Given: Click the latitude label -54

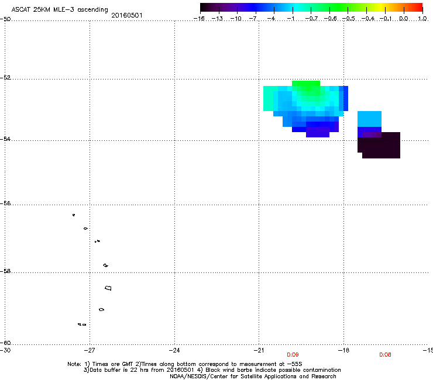Looking at the screenshot, I should coord(5,139).
